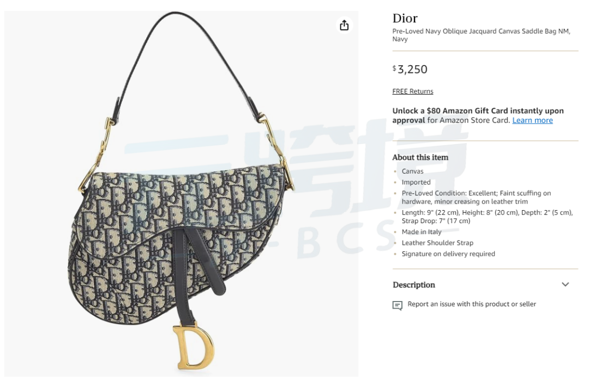Follow the Learn more link
The width and height of the screenshot is (589, 381).
click(532, 120)
